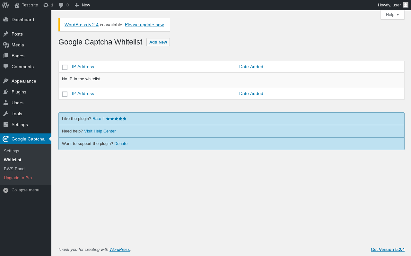Open the Test site home icon
Image resolution: width=411 pixels, height=256 pixels.
(x=17, y=5)
